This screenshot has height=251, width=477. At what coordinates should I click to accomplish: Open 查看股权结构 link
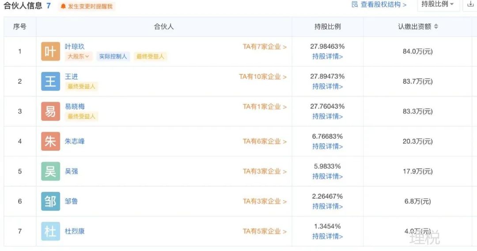coord(379,4)
